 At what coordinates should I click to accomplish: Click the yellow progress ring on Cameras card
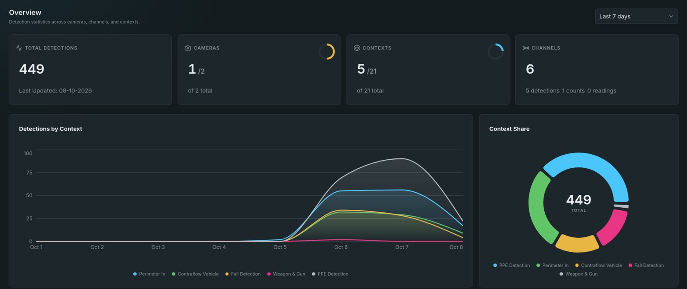[327, 51]
